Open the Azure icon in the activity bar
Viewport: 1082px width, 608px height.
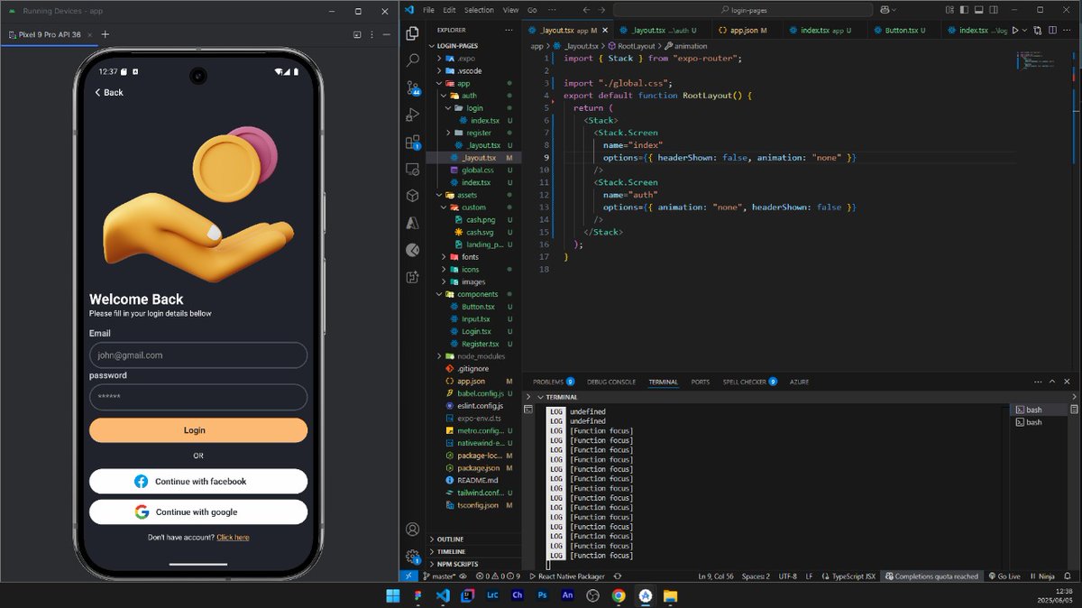(413, 223)
